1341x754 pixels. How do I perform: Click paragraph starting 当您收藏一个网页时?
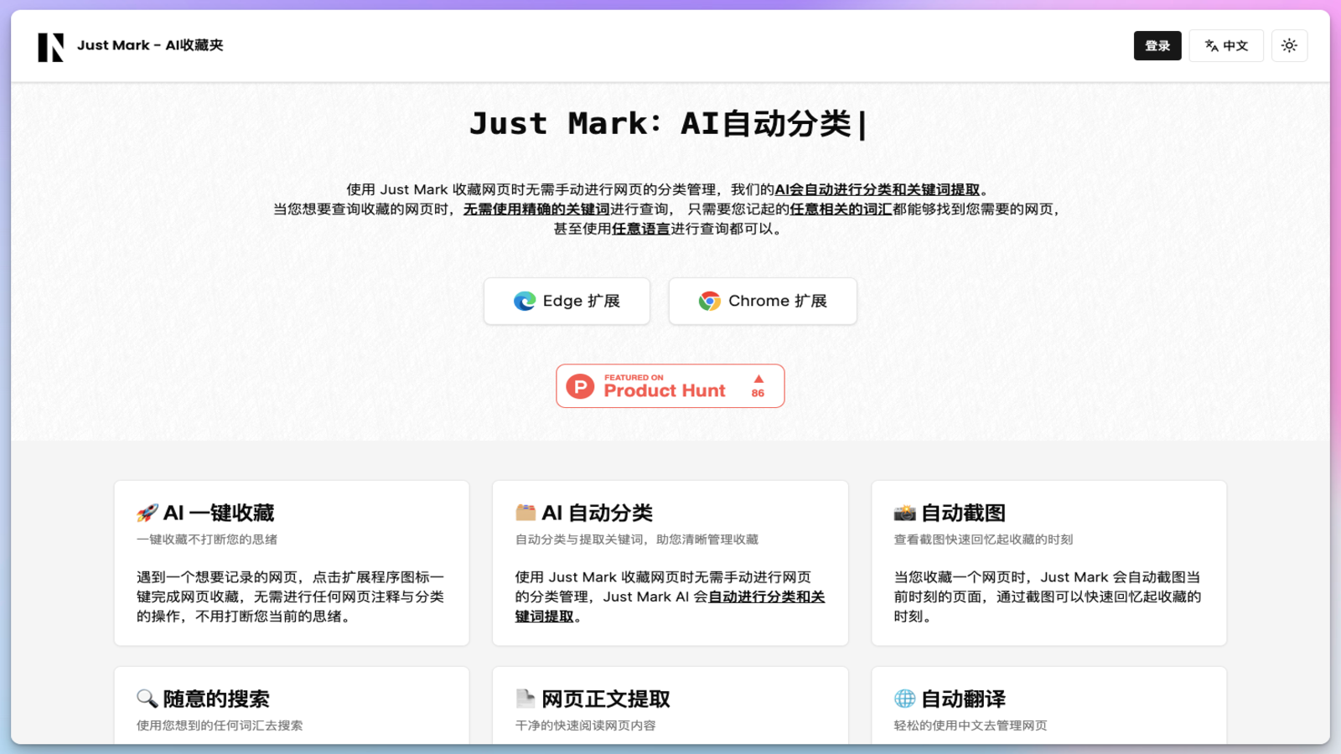(x=1048, y=596)
